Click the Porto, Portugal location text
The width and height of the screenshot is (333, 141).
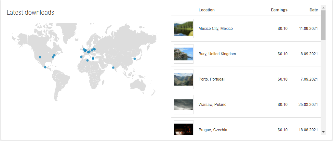click(x=211, y=79)
